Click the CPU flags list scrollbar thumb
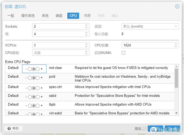The image size is (184, 135). [176, 78]
